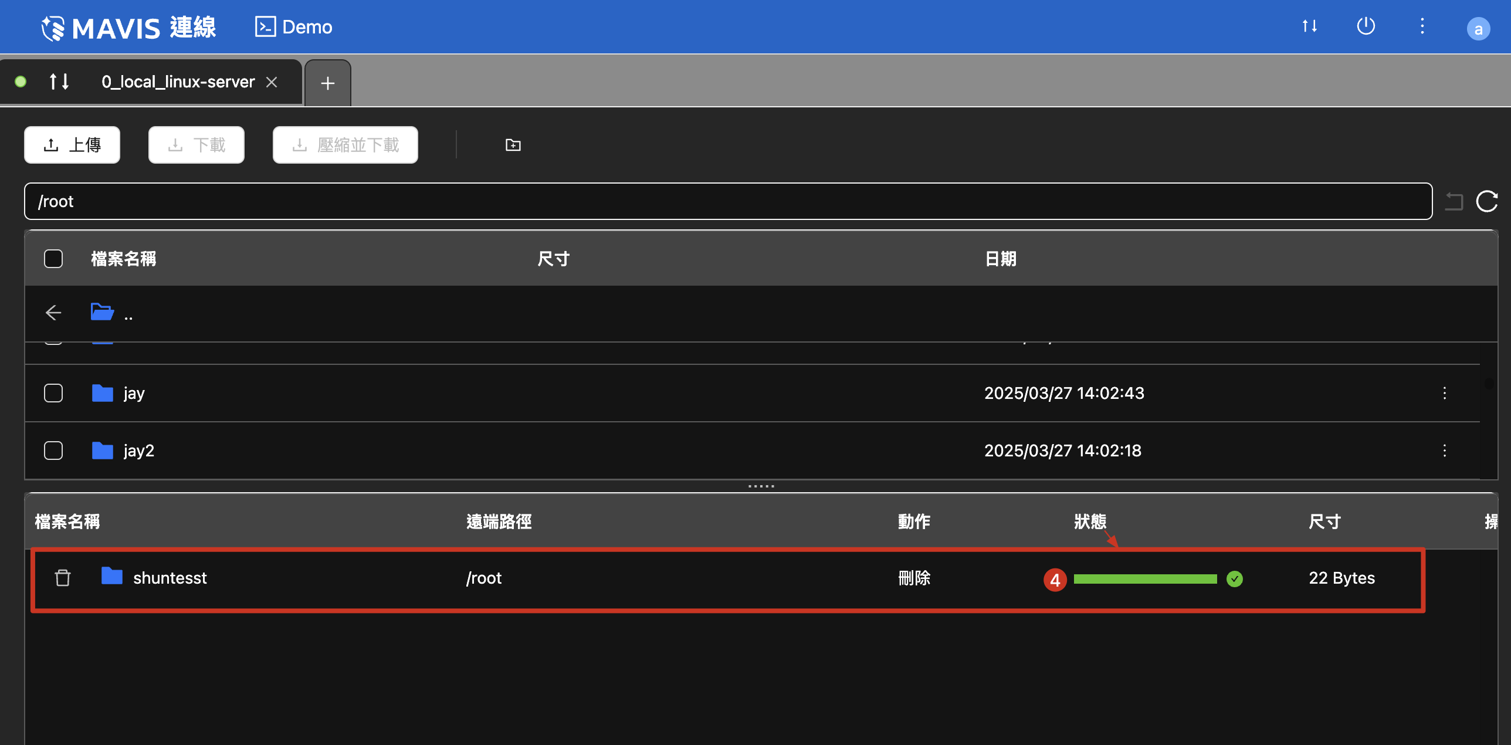The image size is (1511, 745).
Task: Open the header vertical dots menu
Action: [1422, 26]
